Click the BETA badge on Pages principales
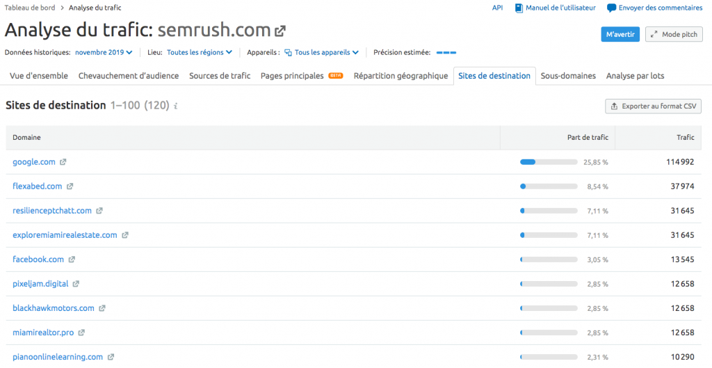Image resolution: width=712 pixels, height=368 pixels. (336, 76)
